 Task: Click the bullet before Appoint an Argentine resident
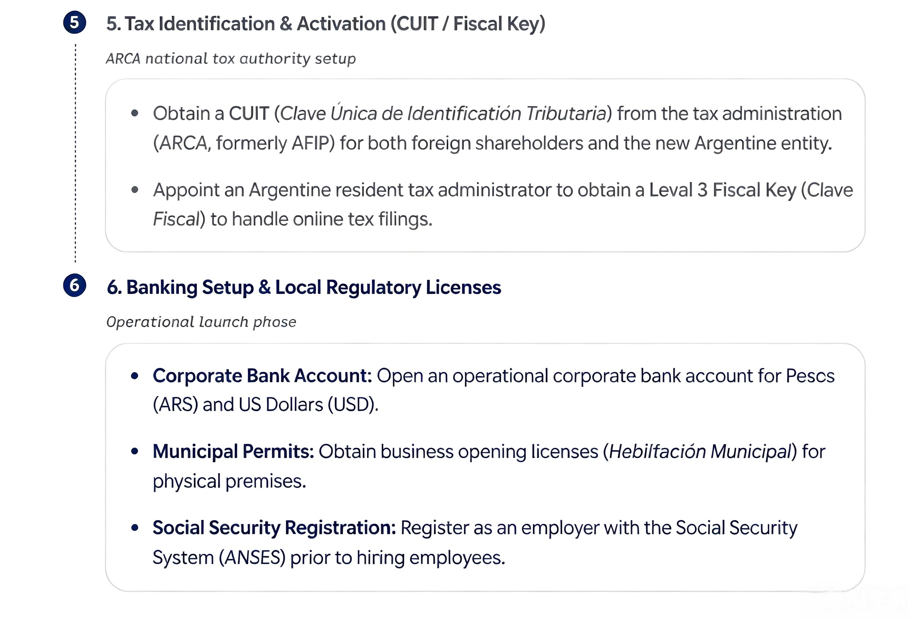[x=135, y=190]
